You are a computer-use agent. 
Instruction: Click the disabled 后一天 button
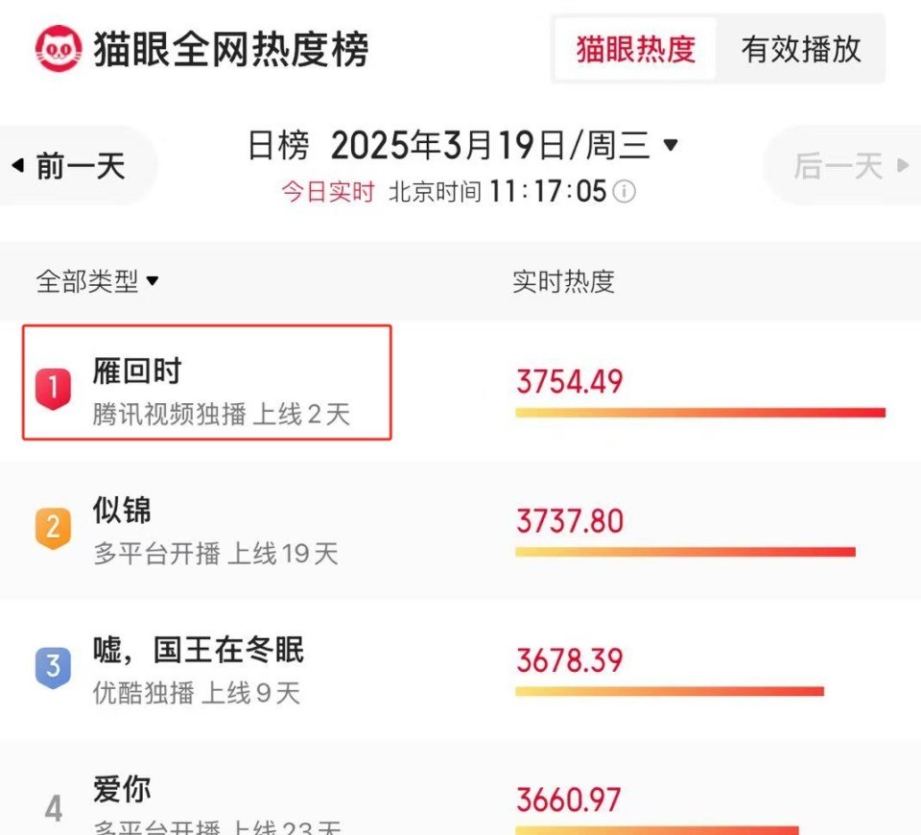pos(841,165)
